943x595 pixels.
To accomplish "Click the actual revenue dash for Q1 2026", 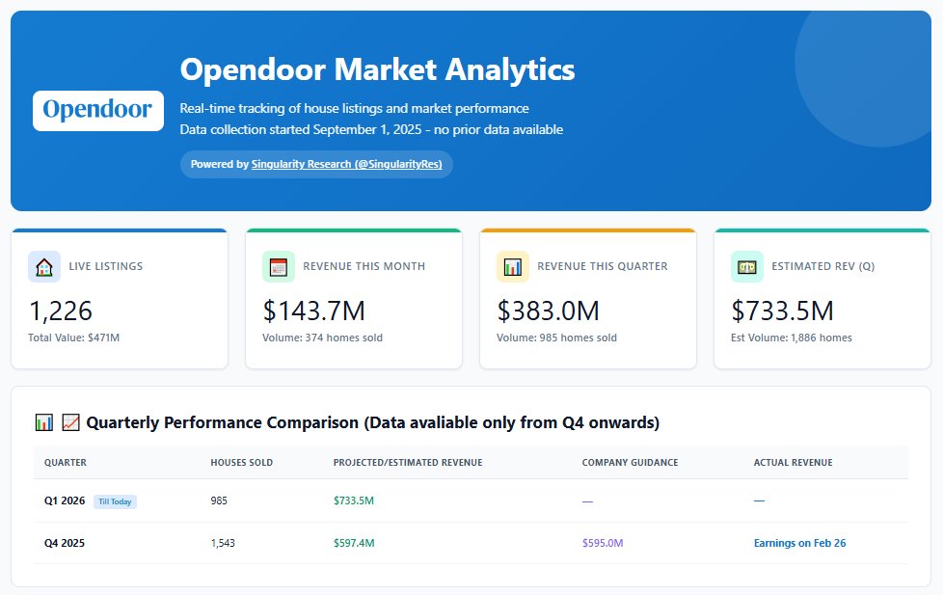I will click(759, 500).
